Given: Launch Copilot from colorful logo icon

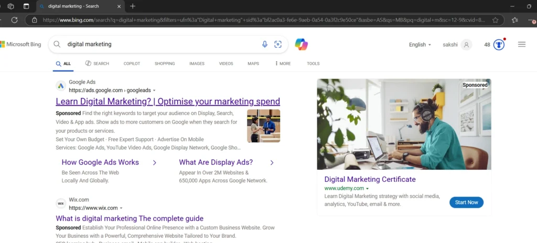Looking at the screenshot, I should click(302, 44).
